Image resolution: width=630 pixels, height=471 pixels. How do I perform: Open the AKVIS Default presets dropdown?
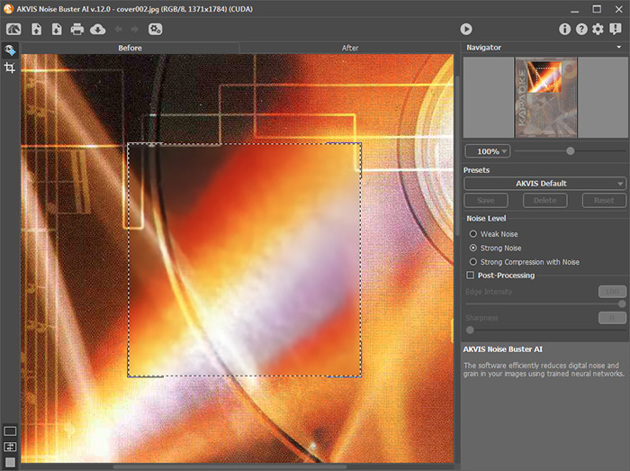544,183
